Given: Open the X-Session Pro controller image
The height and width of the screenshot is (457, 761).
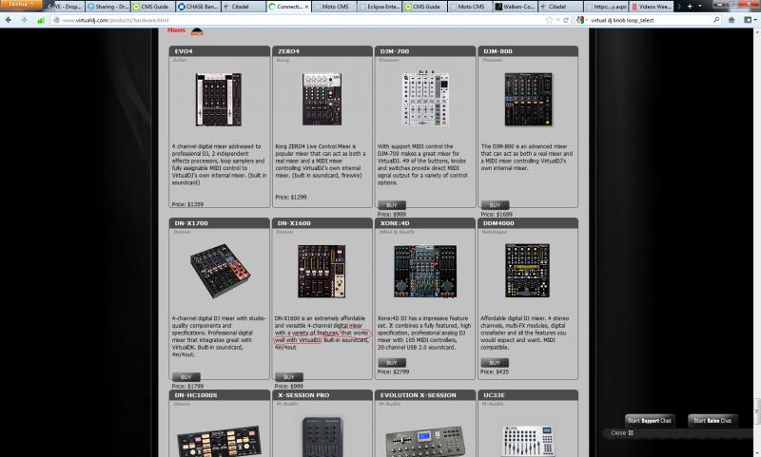Looking at the screenshot, I should click(322, 437).
